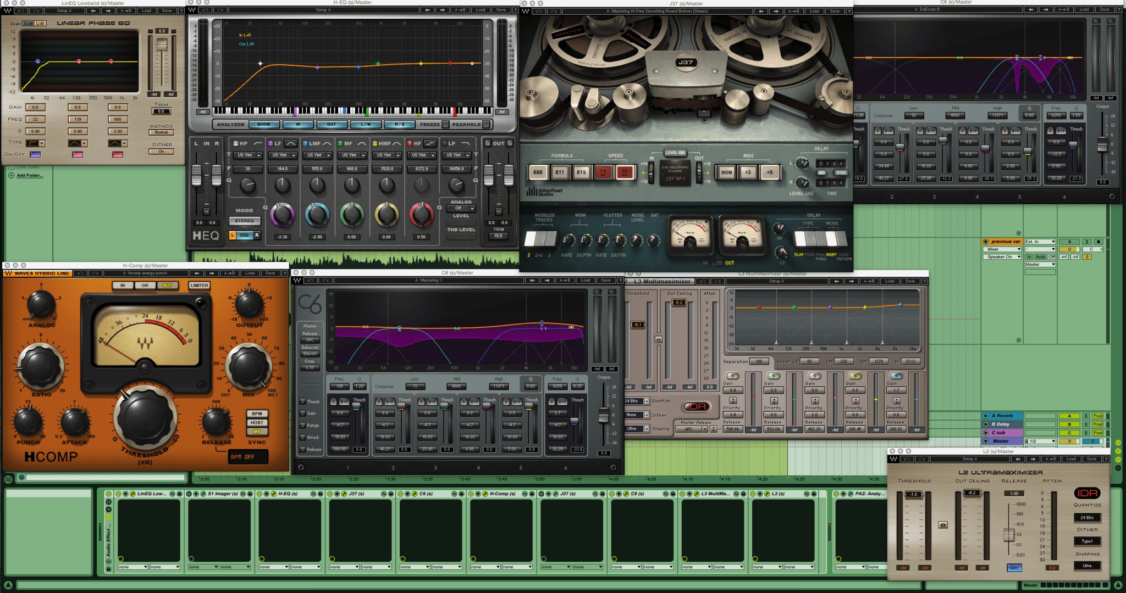Image resolution: width=1126 pixels, height=593 pixels.
Task: Click the H-Comp THRESHOLD knob
Action: [x=146, y=419]
